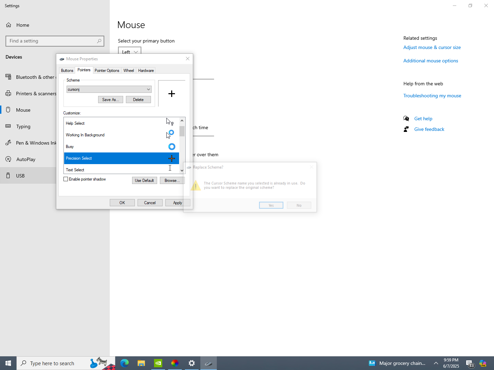
Task: Click the Save As... button
Action: [110, 100]
